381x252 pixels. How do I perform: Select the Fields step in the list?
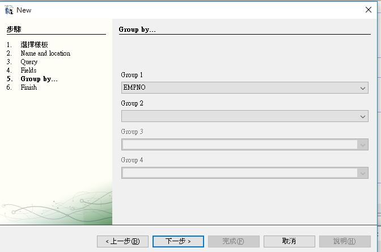28,70
